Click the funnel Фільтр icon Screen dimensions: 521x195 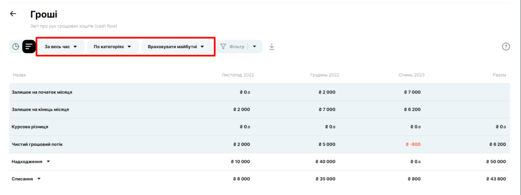[223, 47]
